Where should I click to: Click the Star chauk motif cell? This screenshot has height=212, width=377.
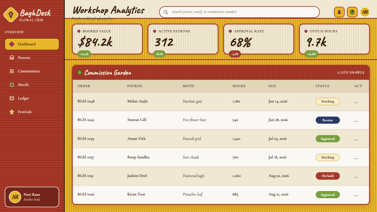click(191, 157)
